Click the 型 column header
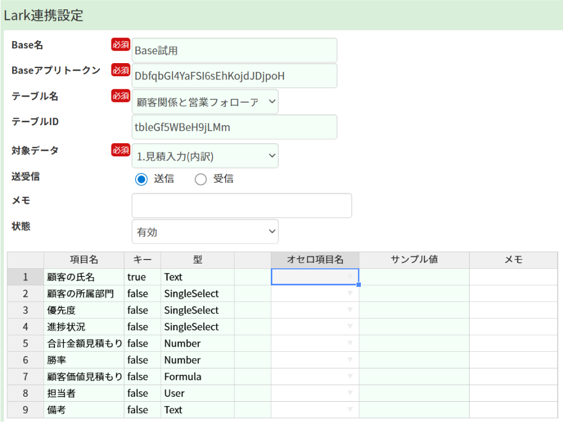Viewport: 563px width, 422px height. click(198, 260)
